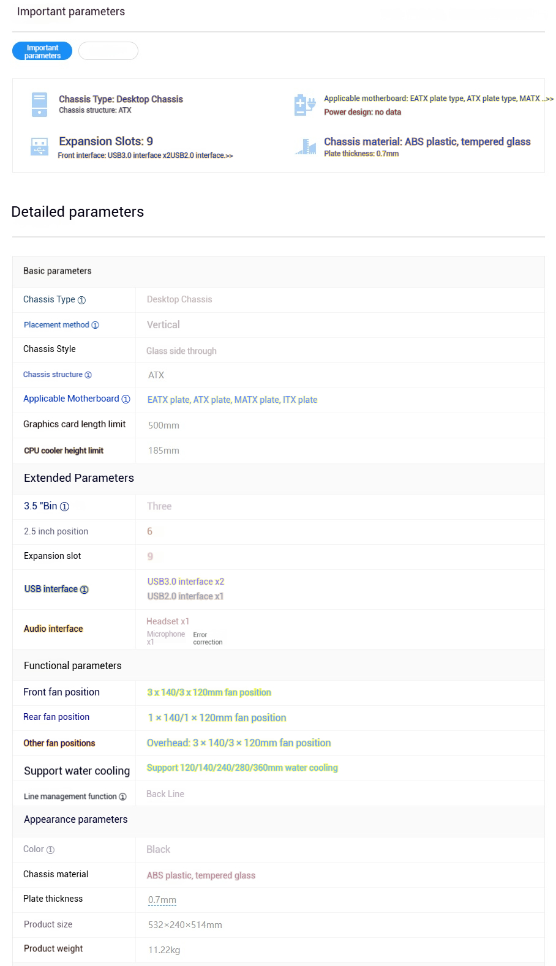Open the 3.5 "Bin parameter link

click(40, 506)
